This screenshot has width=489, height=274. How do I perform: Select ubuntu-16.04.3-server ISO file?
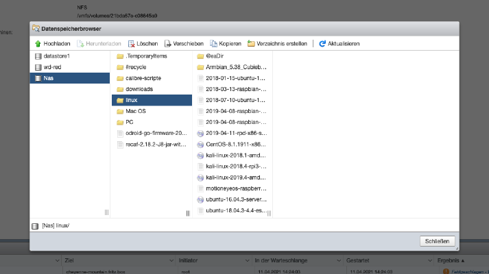(232, 199)
